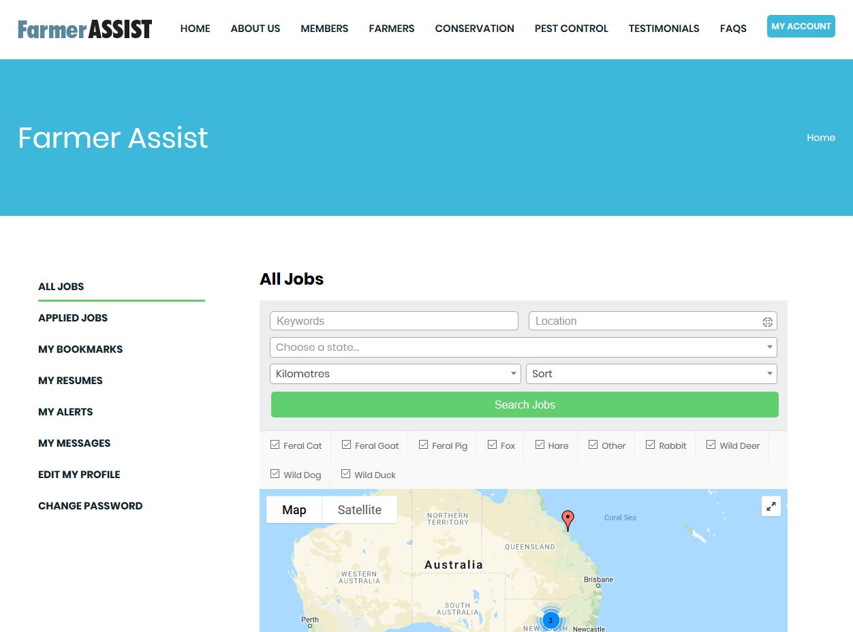The image size is (853, 632).
Task: Click the Home breadcrumb link
Action: pos(820,138)
